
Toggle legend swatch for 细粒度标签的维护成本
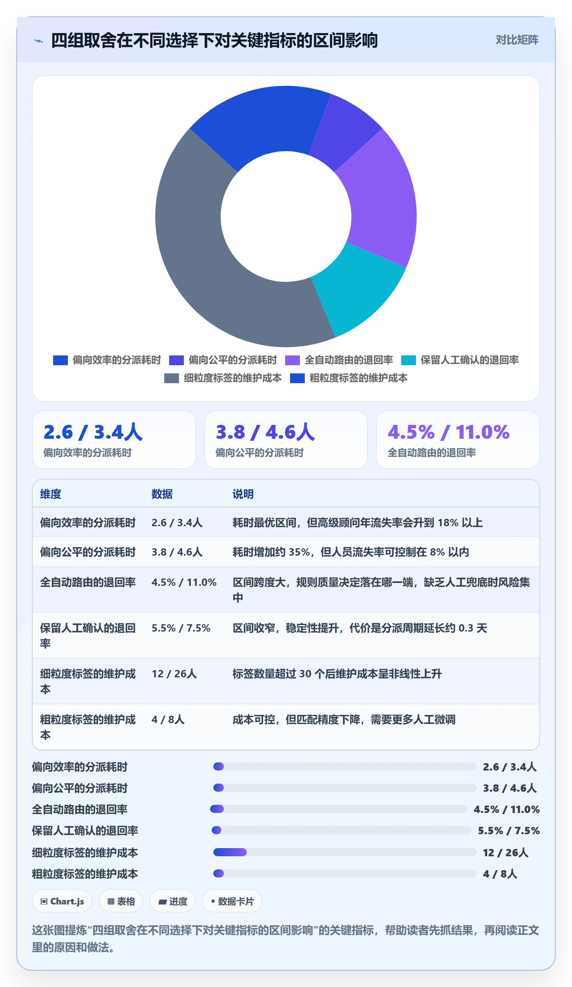point(171,378)
